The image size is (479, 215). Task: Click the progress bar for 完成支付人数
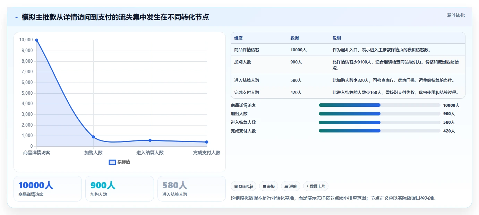point(379,131)
